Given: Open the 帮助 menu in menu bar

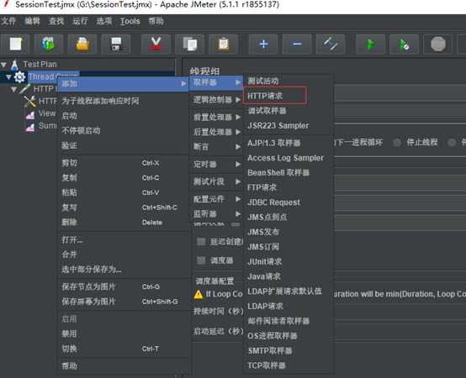Looking at the screenshot, I should coord(156,21).
